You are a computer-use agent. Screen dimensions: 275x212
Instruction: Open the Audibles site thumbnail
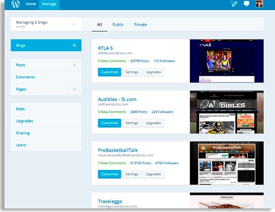click(x=226, y=112)
